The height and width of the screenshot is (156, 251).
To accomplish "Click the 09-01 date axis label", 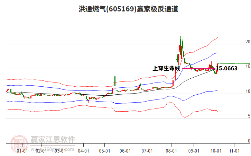I will pos(194,151).
